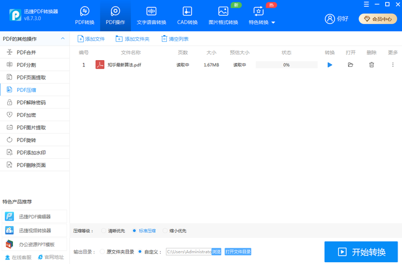Open more options dots for 知乎最新算法.pdf
Screen dimensions: 402x264
(x=393, y=65)
